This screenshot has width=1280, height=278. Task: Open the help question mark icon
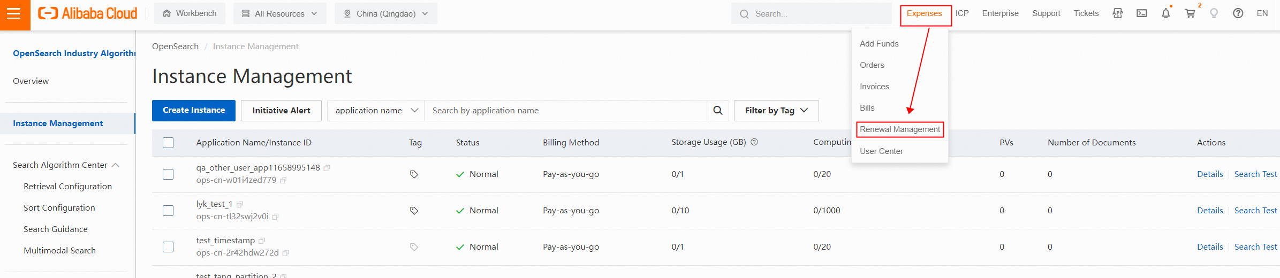pos(1238,13)
